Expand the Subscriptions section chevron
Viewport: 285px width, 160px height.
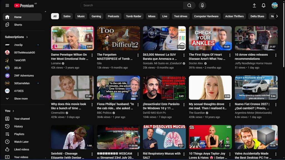27,37
